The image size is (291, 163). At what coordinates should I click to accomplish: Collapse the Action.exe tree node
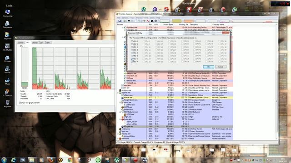120,120
